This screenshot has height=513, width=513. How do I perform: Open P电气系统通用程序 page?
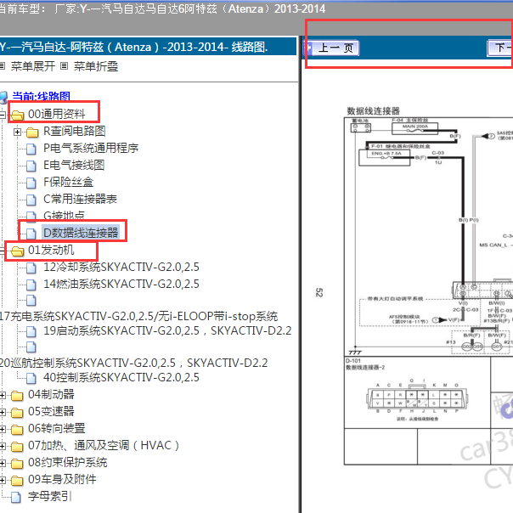click(x=91, y=148)
